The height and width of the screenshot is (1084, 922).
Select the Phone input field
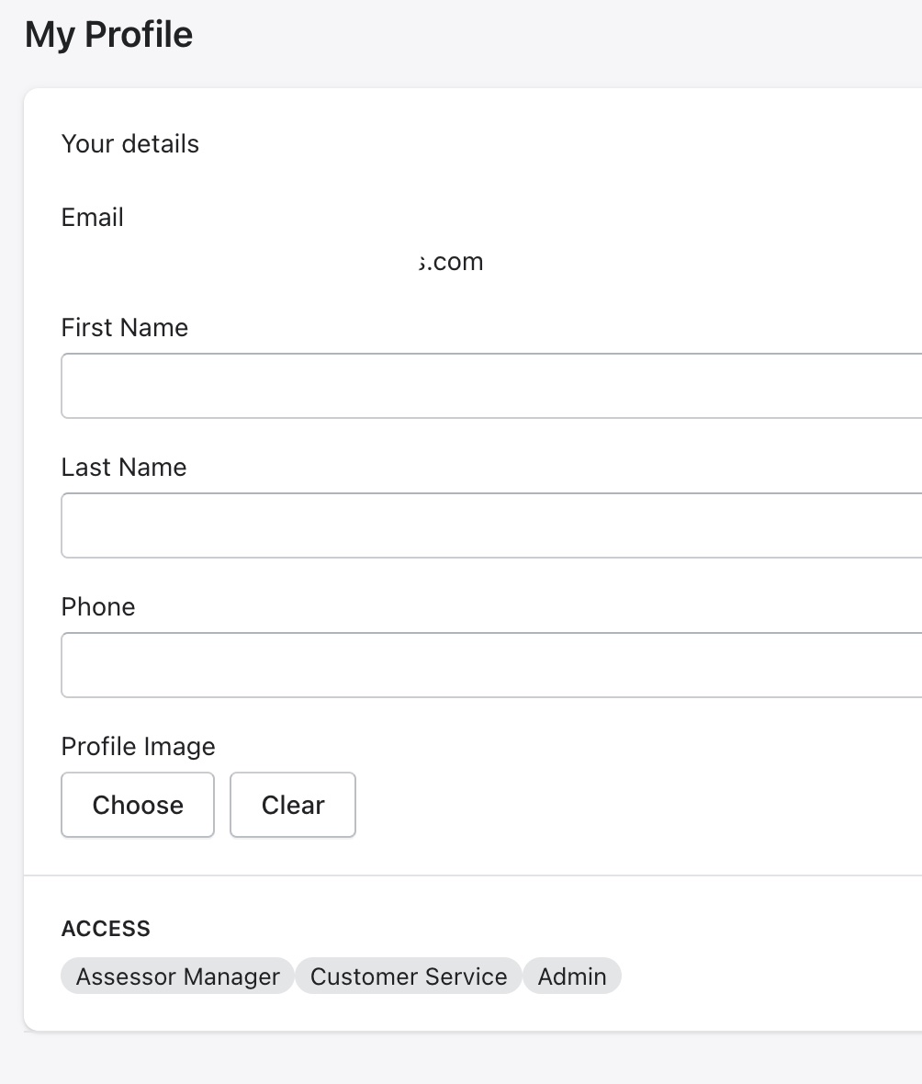click(x=491, y=665)
